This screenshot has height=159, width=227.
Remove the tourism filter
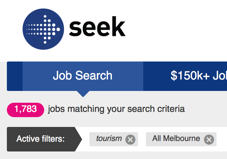pos(130,140)
